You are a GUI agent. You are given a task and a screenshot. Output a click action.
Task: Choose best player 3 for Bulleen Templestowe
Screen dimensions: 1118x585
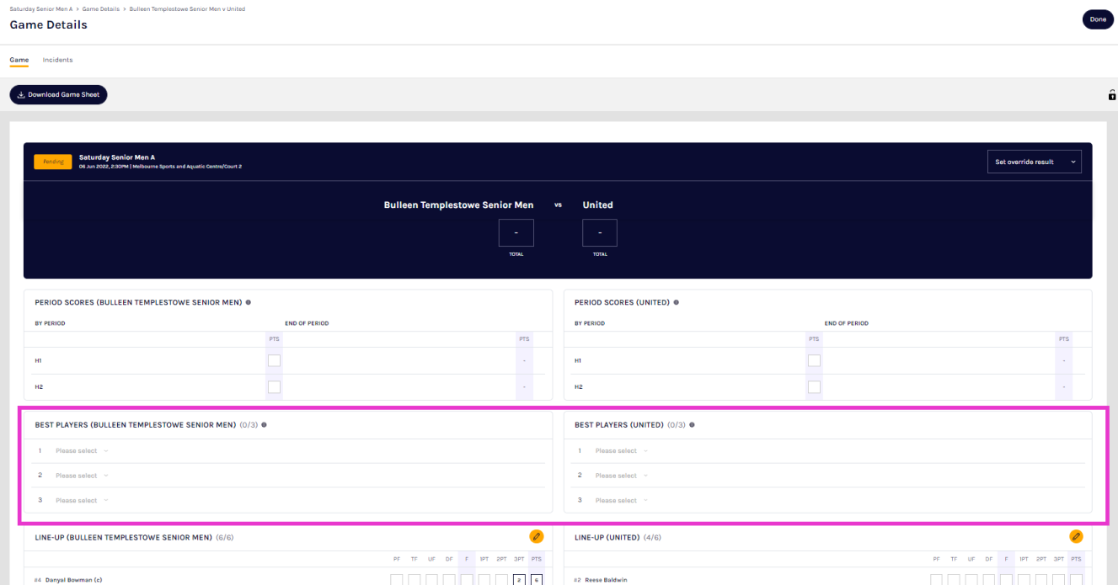pos(81,501)
